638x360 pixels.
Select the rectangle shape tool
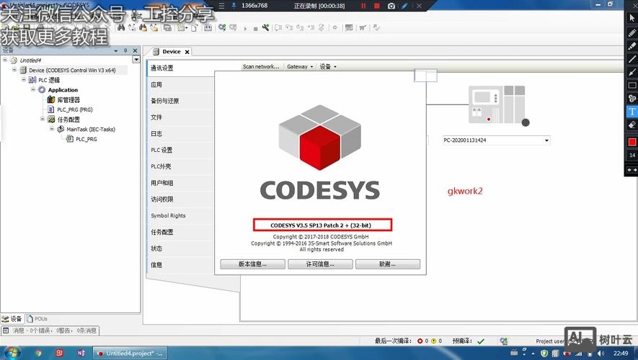[632, 86]
